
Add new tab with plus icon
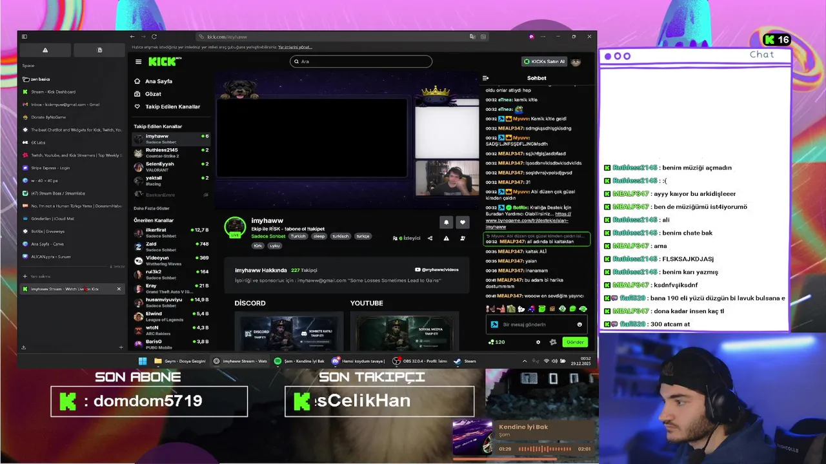pyautogui.click(x=121, y=347)
